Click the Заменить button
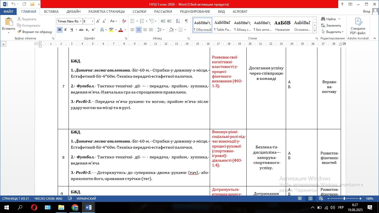 tap(331, 26)
